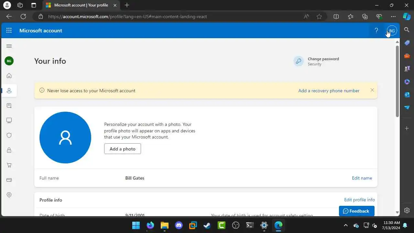Open Address book location icon in sidebar
Image resolution: width=414 pixels, height=233 pixels.
[x=9, y=195]
